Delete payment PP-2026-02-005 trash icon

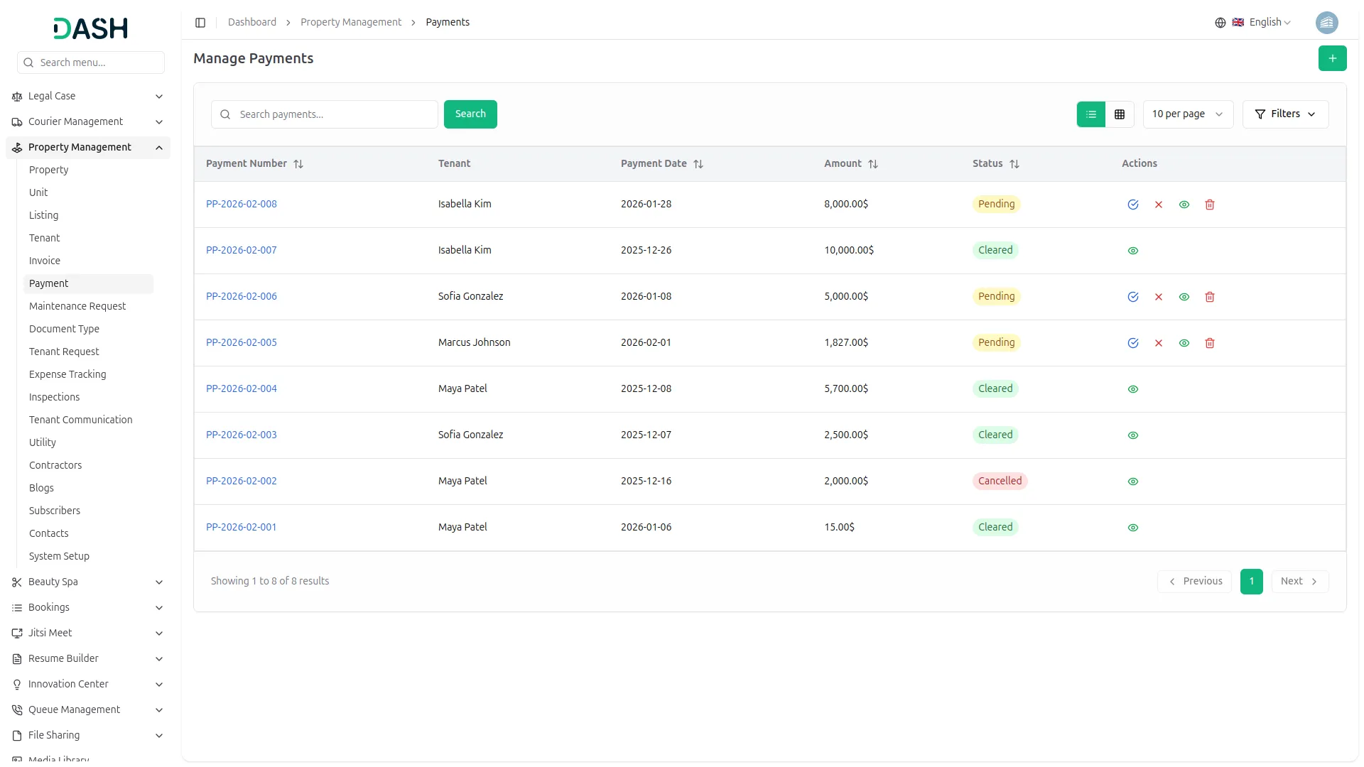pos(1210,343)
